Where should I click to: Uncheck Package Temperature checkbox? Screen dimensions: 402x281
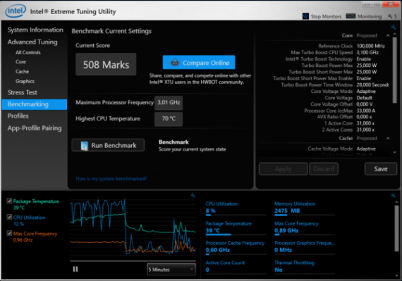point(9,201)
